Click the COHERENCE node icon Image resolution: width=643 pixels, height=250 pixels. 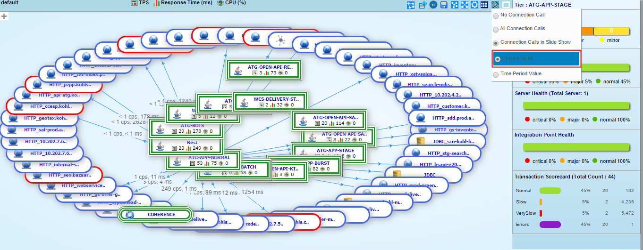point(131,215)
